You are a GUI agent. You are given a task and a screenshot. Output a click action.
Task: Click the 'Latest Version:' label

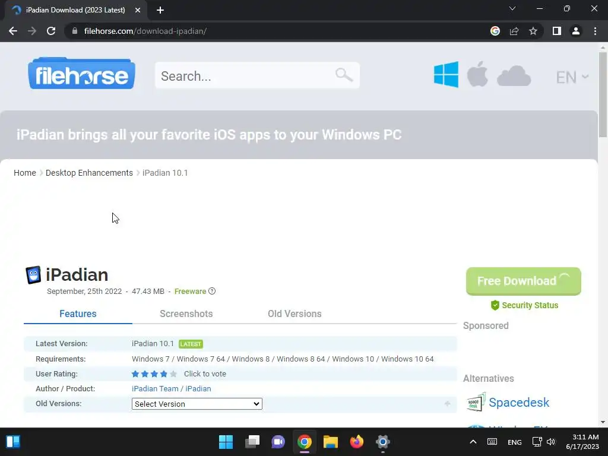[62, 344]
